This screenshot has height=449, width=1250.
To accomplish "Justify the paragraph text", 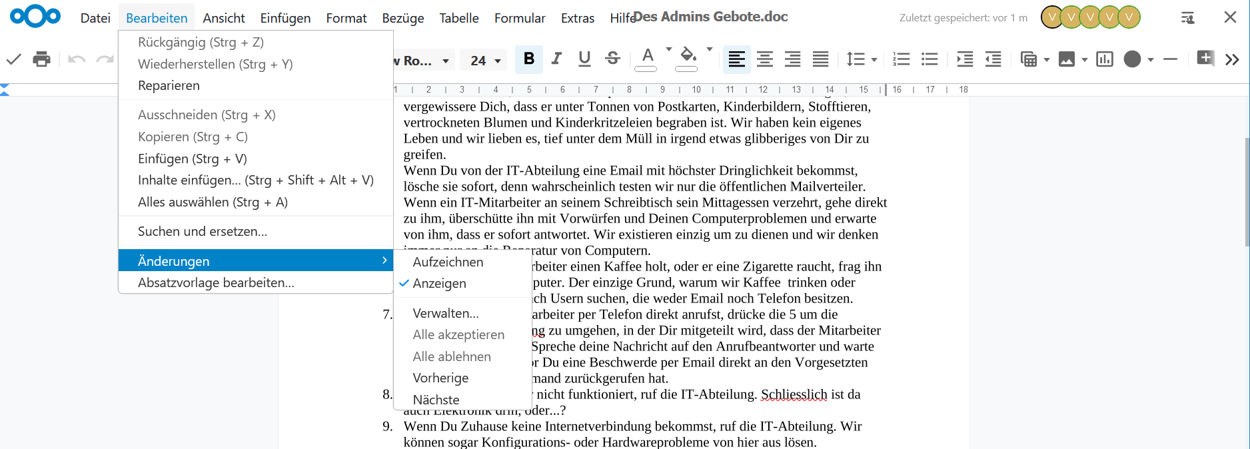I will pyautogui.click(x=820, y=59).
